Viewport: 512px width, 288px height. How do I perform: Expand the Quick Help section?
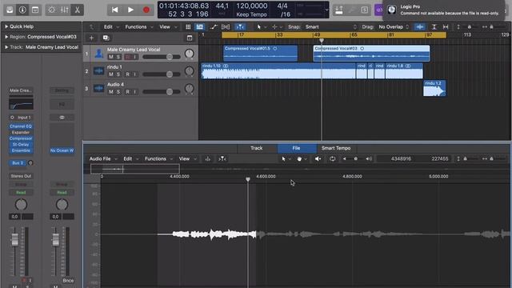(6, 26)
